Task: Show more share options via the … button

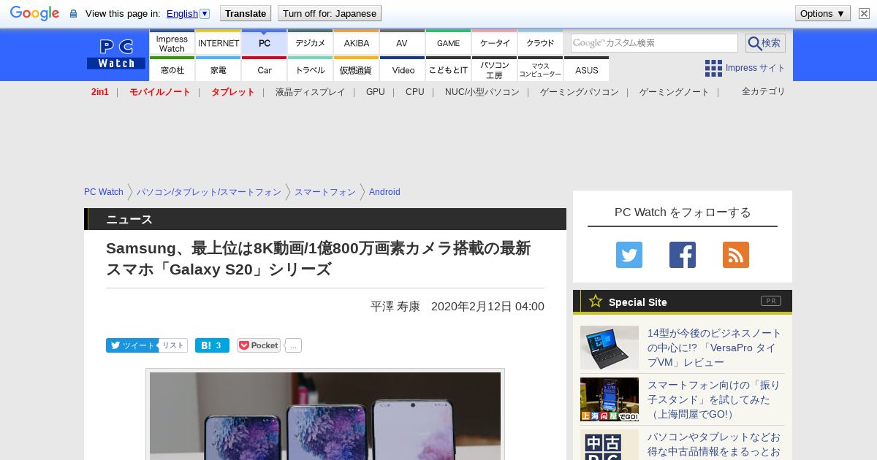Action: click(293, 345)
